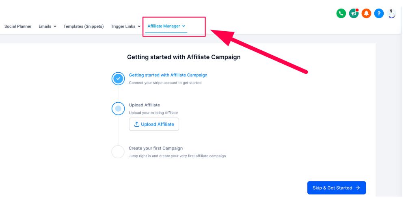Expand the Emails dropdown chevron
Viewport: 406px width, 203px height.
(55, 27)
